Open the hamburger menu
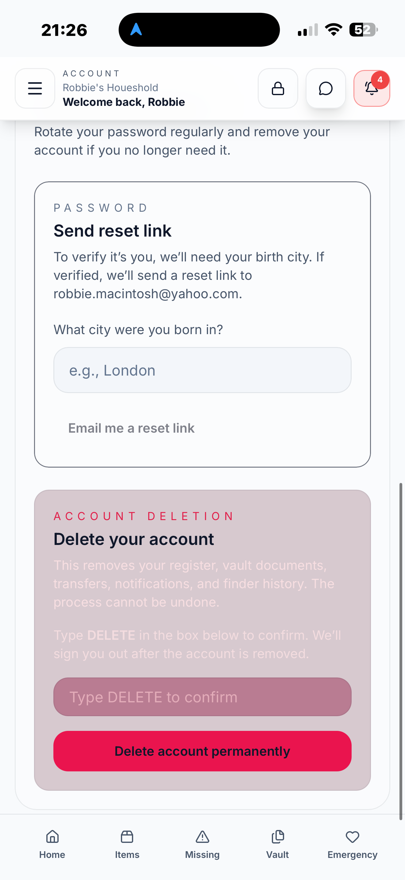Viewport: 405px width, 880px height. click(35, 88)
